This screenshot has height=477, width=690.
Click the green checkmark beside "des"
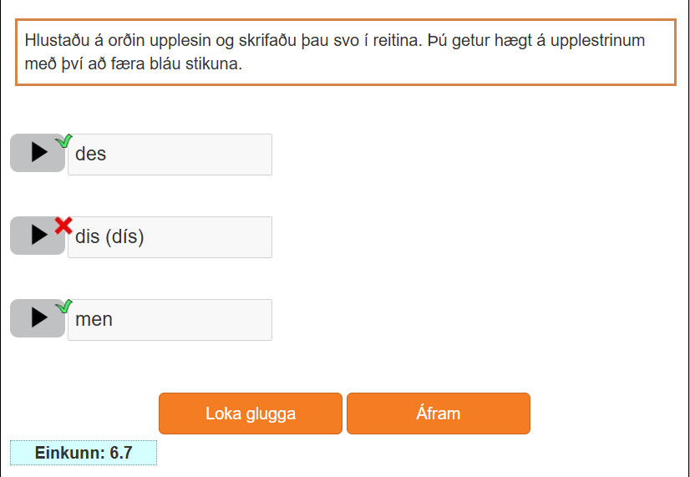64,141
